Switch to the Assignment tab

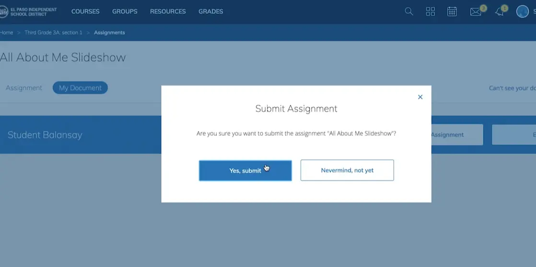[24, 88]
